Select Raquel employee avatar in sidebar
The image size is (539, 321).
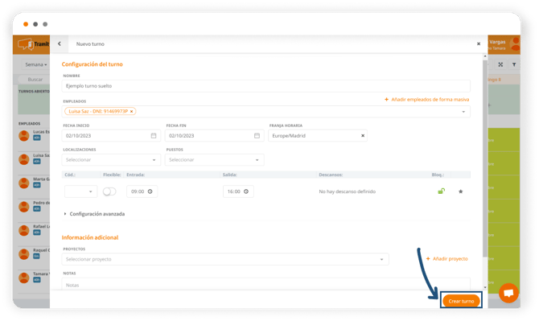23,254
